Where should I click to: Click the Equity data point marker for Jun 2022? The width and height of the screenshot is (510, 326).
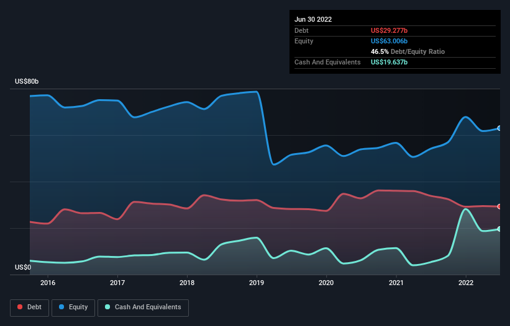coord(499,128)
